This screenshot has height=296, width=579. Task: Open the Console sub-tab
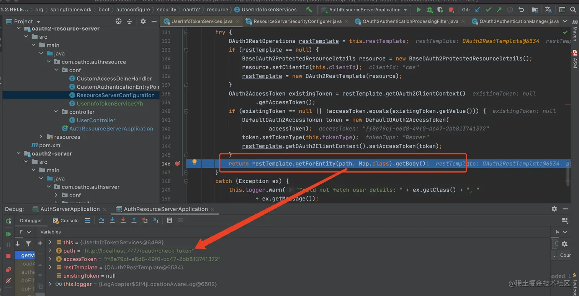pyautogui.click(x=65, y=221)
